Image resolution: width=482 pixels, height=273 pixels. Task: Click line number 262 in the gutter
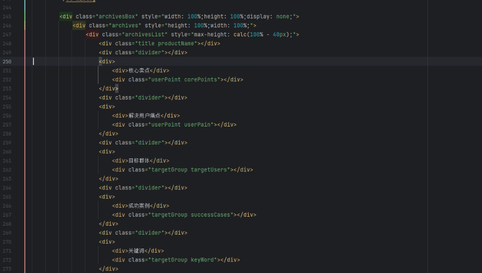coord(7,170)
